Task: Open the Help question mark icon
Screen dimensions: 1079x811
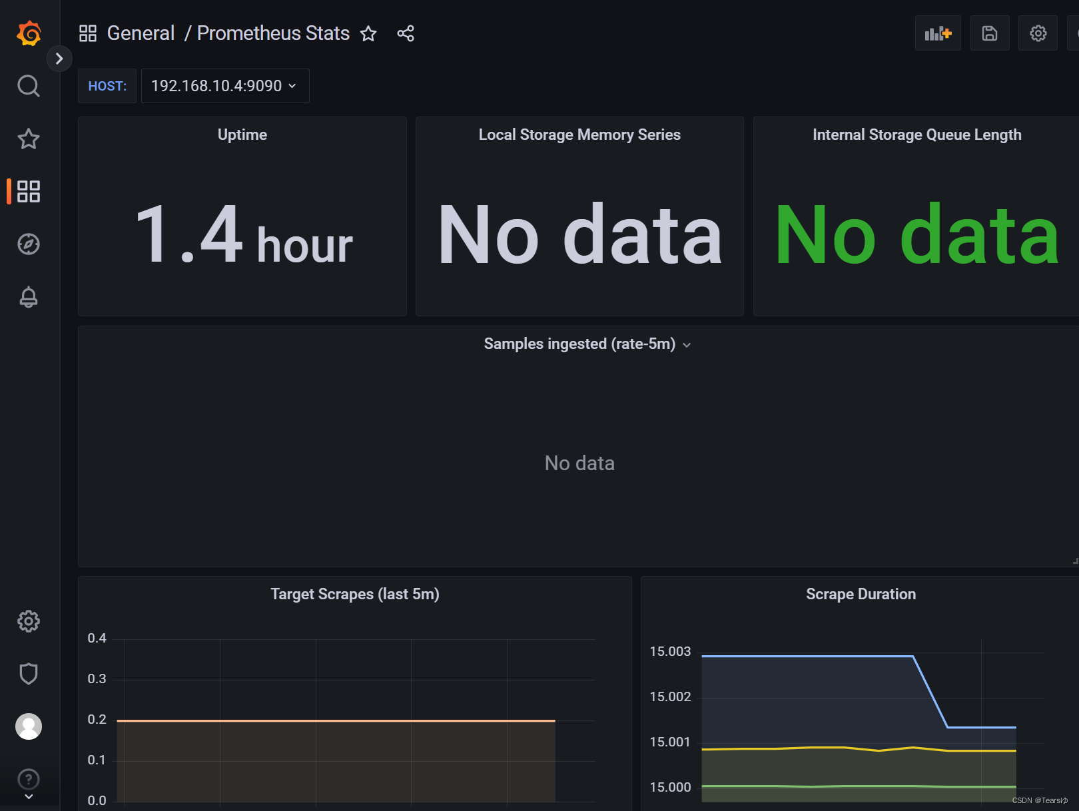Action: coord(29,779)
